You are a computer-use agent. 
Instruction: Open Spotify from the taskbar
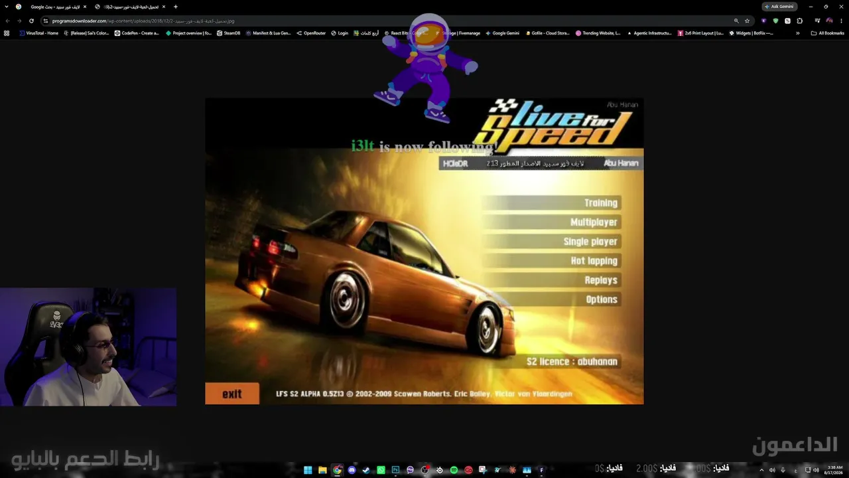click(x=454, y=470)
